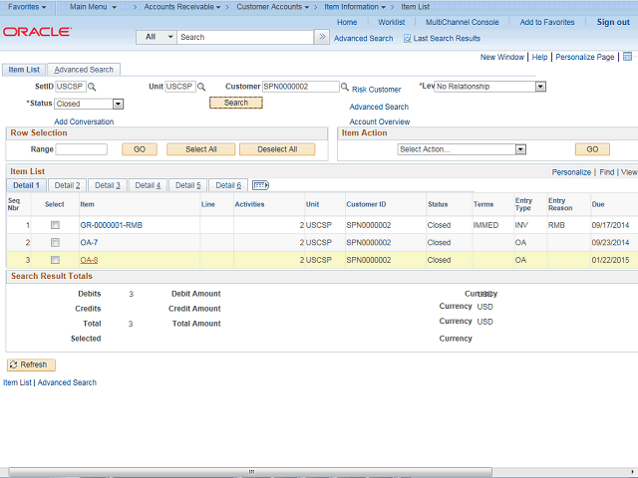
Task: Check the box for item OA-8
Action: coord(55,260)
